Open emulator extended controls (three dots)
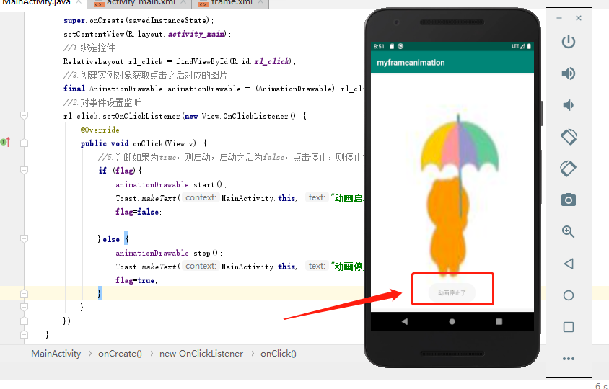 [x=568, y=359]
